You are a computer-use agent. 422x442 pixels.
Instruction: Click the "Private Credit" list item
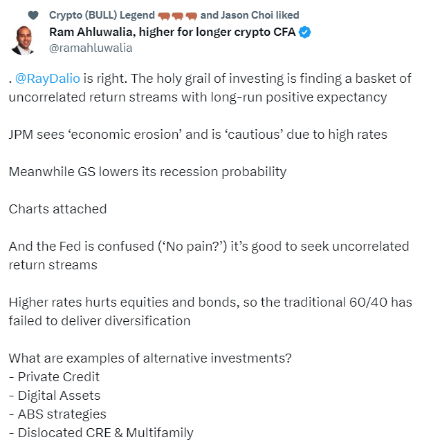pyautogui.click(x=54, y=377)
